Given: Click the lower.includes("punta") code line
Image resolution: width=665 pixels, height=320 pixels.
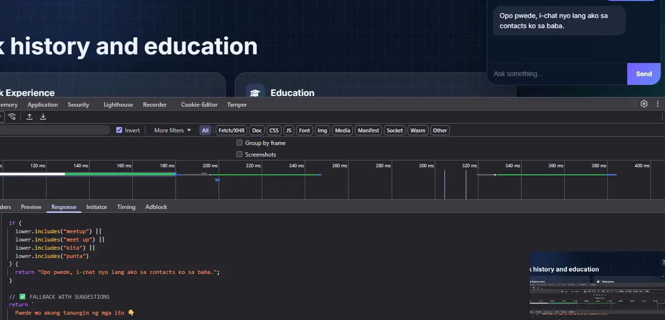Looking at the screenshot, I should pos(52,256).
